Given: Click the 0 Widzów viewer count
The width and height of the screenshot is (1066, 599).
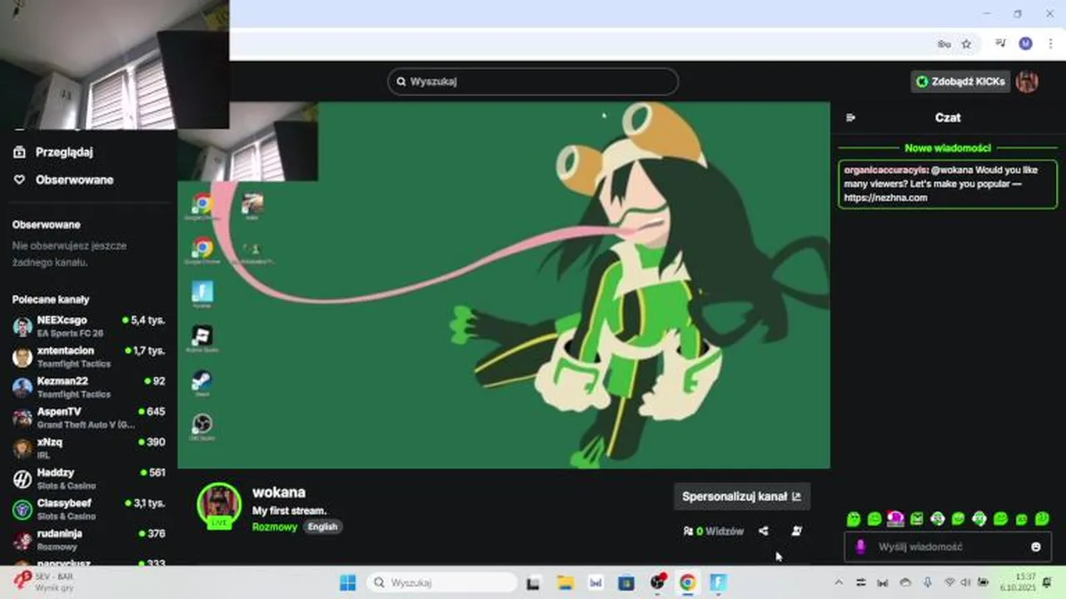Looking at the screenshot, I should 713,531.
